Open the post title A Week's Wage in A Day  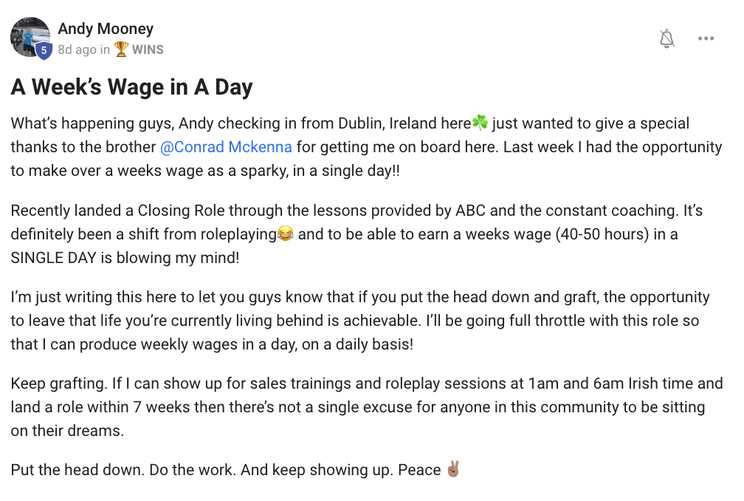click(x=132, y=87)
